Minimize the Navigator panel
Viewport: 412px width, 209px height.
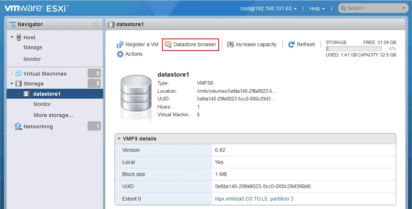[x=96, y=25]
